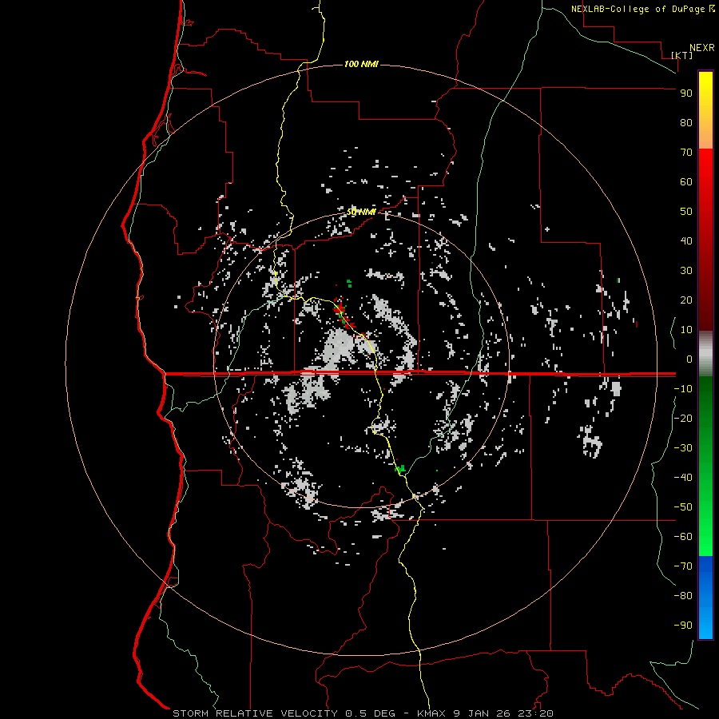This screenshot has height=719, width=719.
Task: Click the "NEXR" label at the top right
Action: click(702, 48)
